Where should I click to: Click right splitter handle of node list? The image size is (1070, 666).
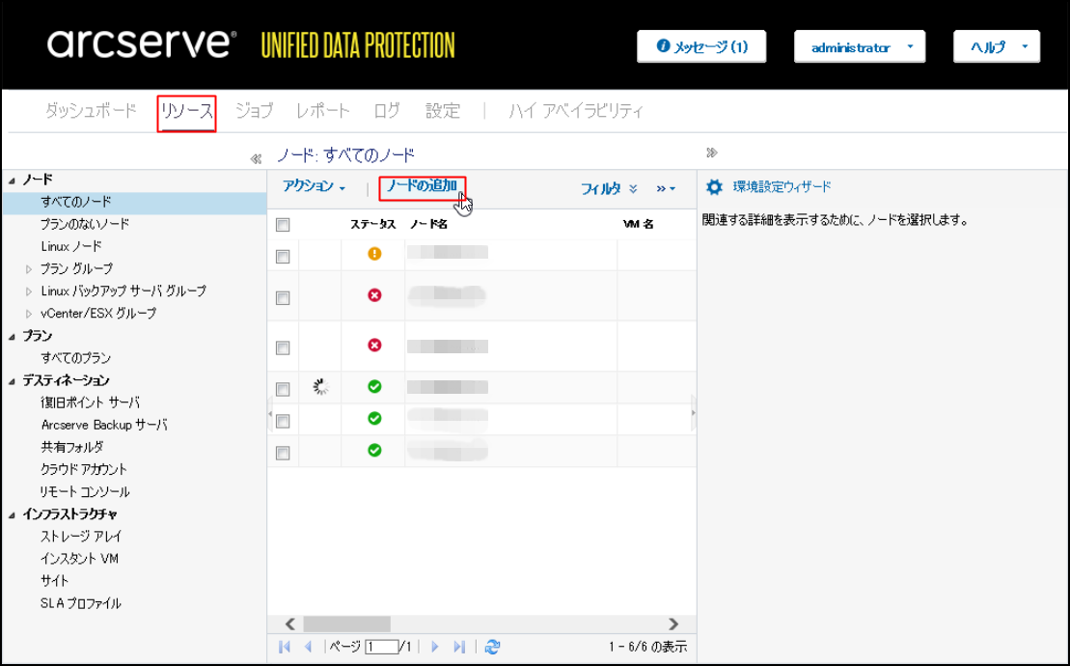tap(694, 412)
